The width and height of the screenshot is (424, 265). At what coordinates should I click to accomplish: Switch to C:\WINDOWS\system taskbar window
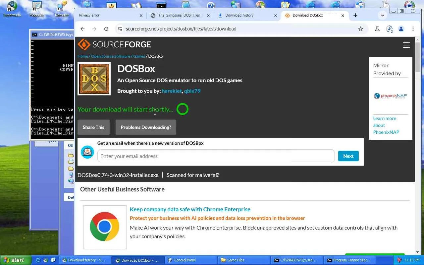[x=296, y=260]
